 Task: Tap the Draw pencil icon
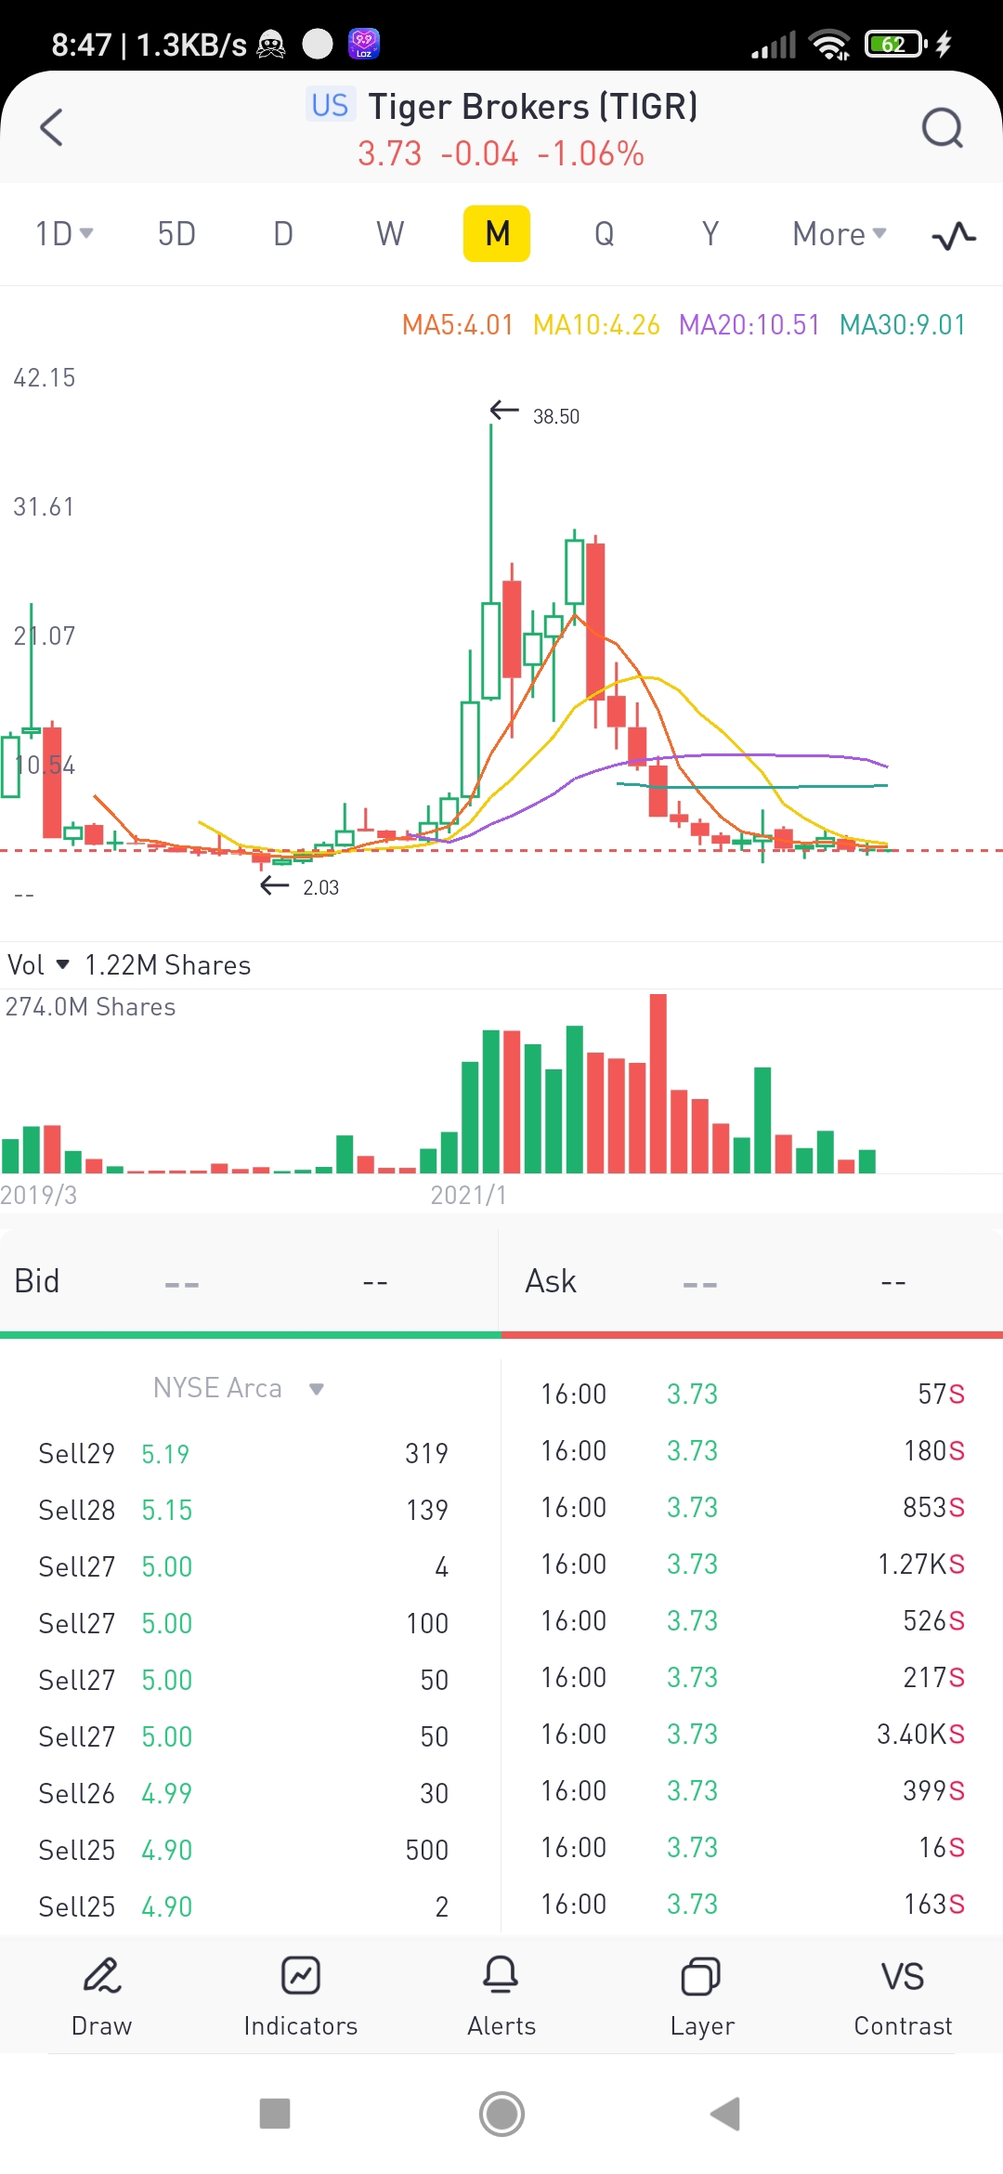click(102, 1975)
